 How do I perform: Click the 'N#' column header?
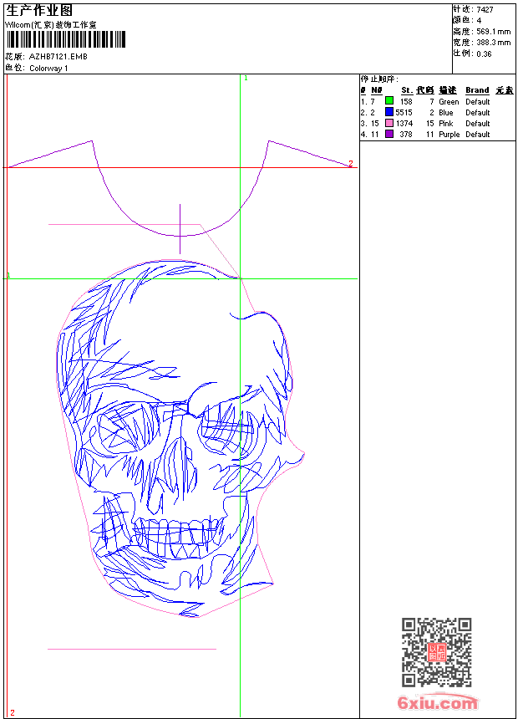[x=377, y=90]
